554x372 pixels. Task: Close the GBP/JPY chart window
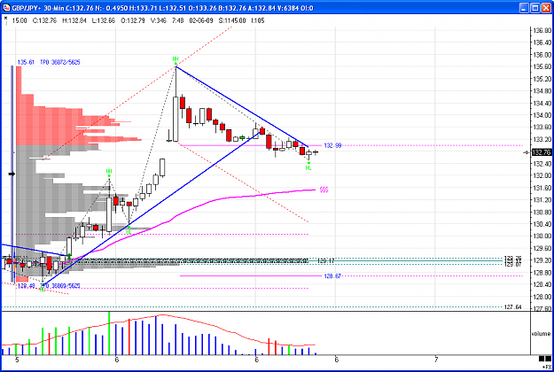pyautogui.click(x=546, y=8)
